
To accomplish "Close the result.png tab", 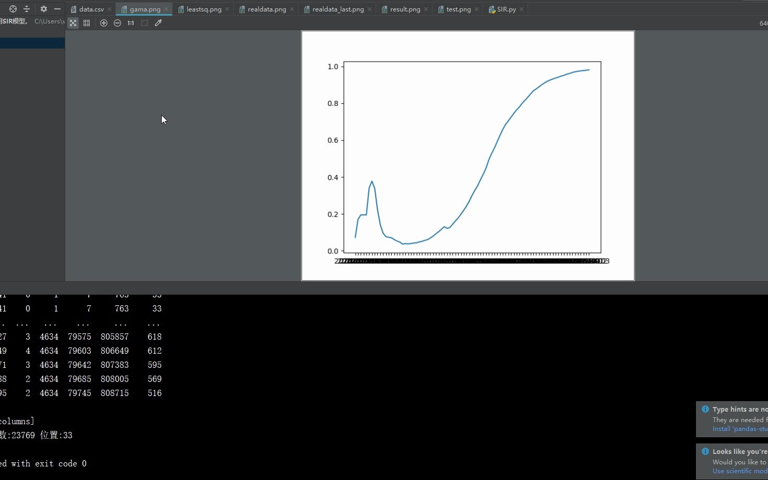I will pos(426,9).
